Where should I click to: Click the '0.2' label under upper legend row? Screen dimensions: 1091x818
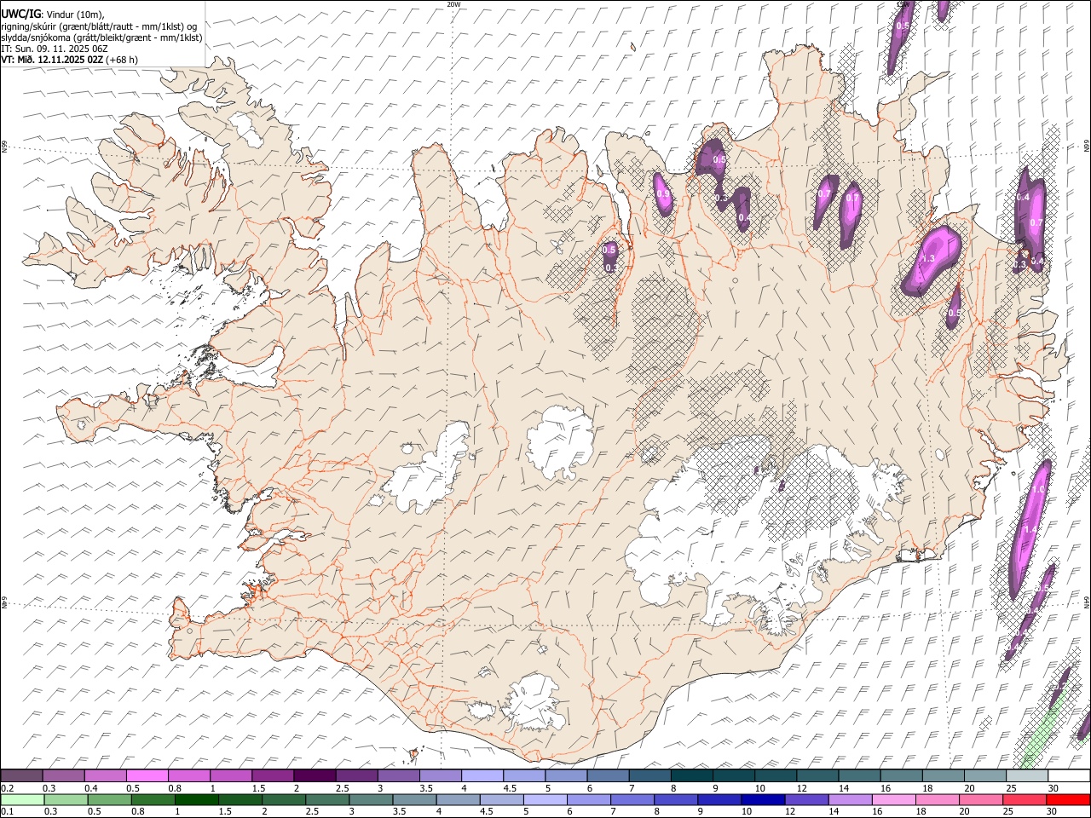[x=7, y=788]
